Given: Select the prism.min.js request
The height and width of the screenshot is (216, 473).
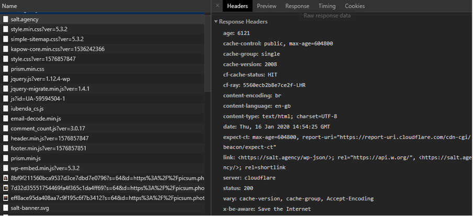Looking at the screenshot, I should (102, 158).
